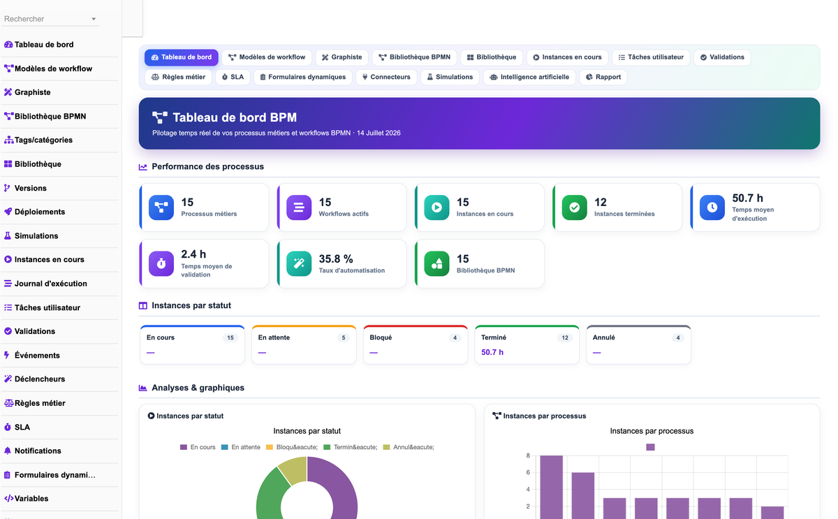Image resolution: width=838 pixels, height=519 pixels.
Task: Click the En attente status card
Action: point(304,344)
